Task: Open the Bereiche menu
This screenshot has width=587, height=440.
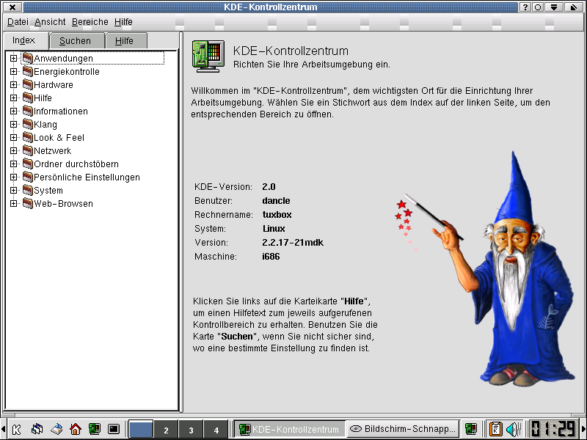Action: coord(90,22)
